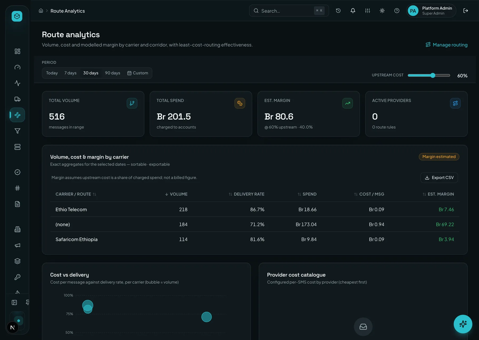The image size is (479, 340).
Task: Sort table by Carrier / Route column
Action: coord(76,194)
